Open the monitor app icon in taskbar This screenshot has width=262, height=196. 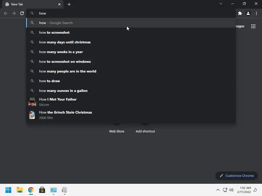coord(53,190)
